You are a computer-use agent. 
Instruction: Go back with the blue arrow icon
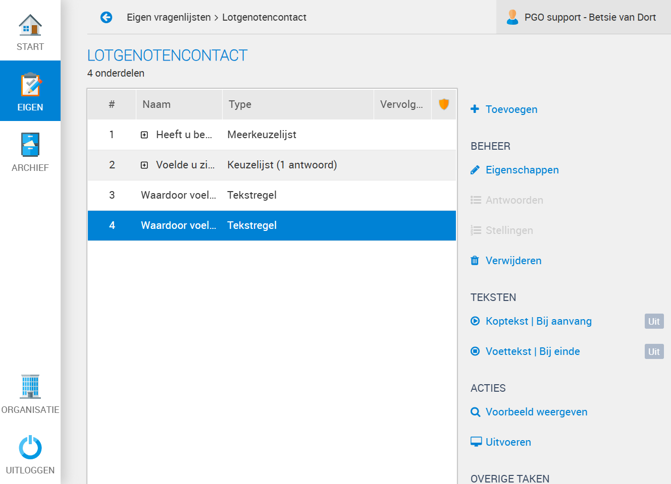(106, 18)
